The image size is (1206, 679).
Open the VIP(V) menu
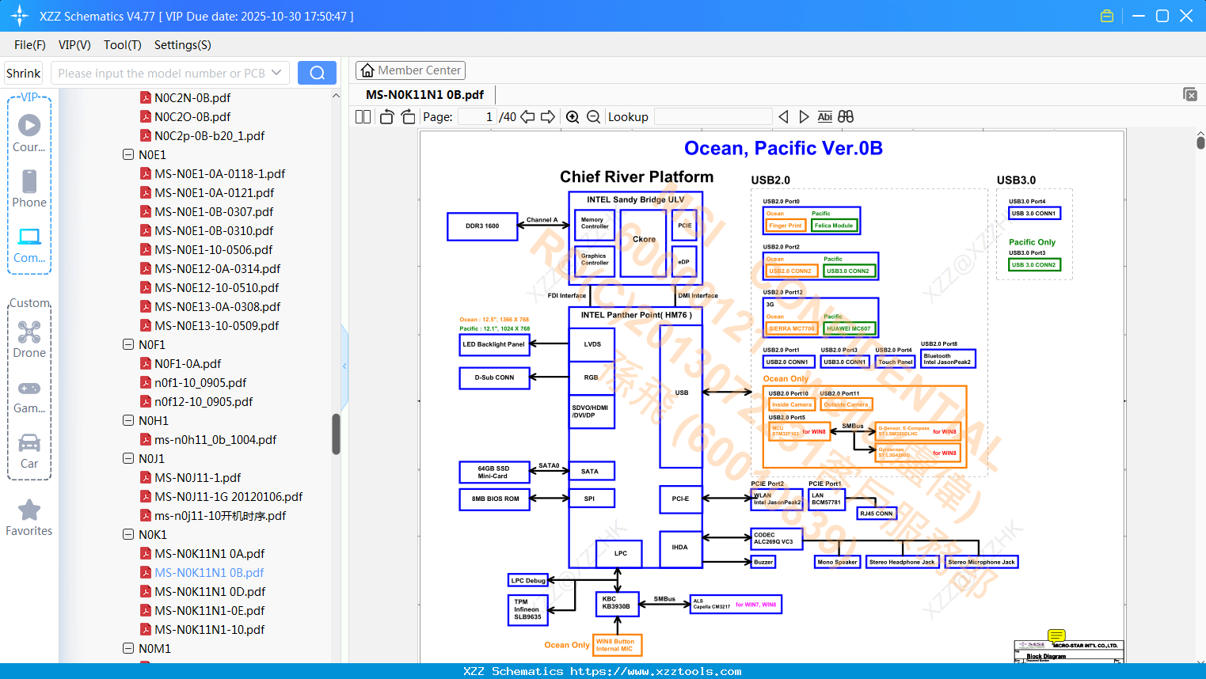(x=74, y=45)
